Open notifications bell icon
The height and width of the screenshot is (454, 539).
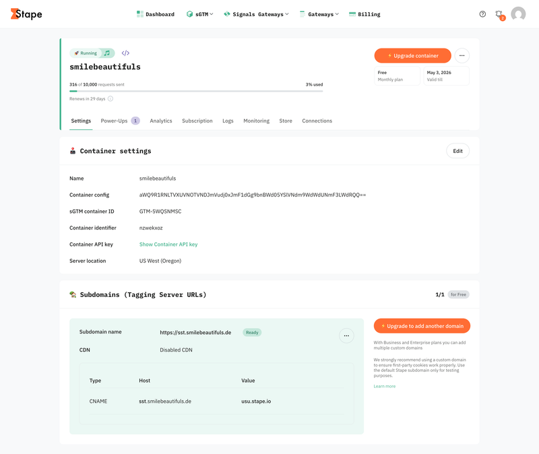click(499, 14)
